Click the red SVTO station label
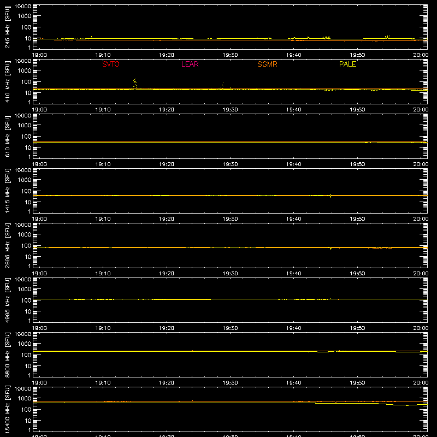The width and height of the screenshot is (437, 437). click(111, 64)
